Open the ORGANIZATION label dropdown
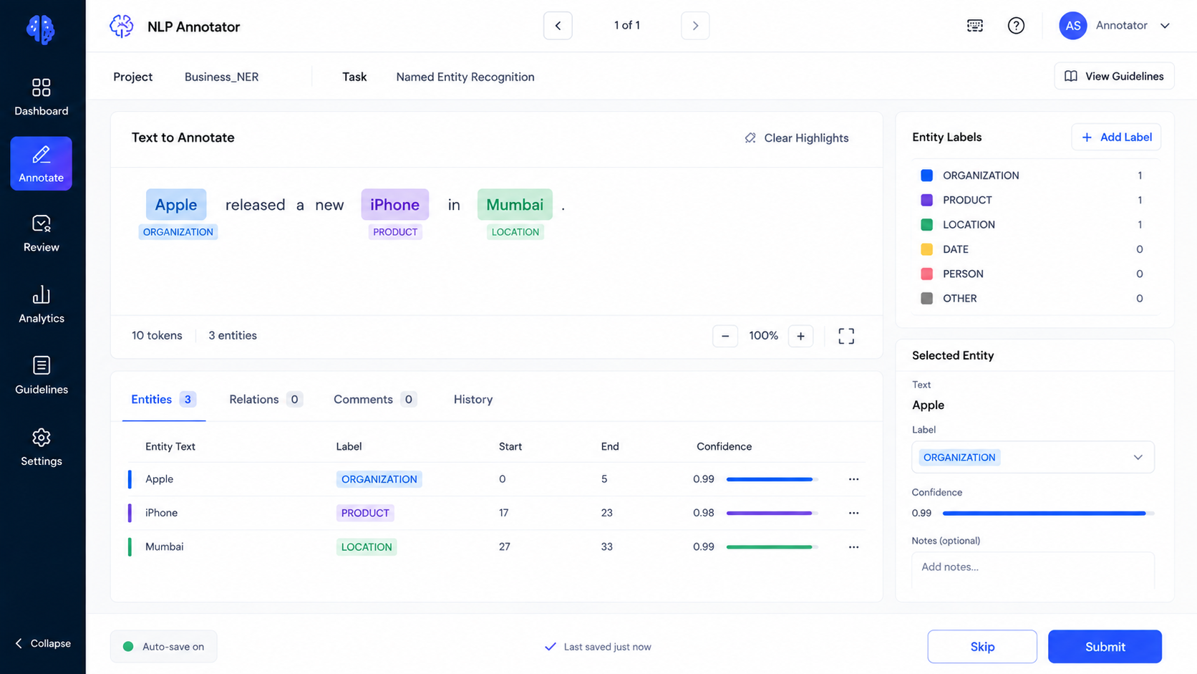The height and width of the screenshot is (674, 1197). point(1032,457)
